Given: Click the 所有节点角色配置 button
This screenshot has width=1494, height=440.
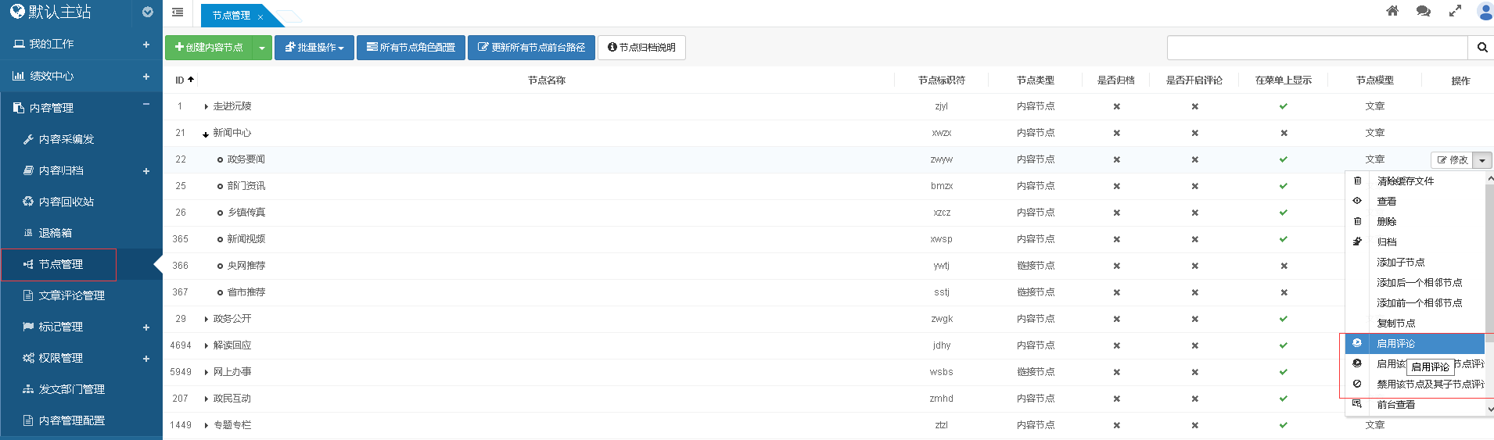Looking at the screenshot, I should [411, 48].
